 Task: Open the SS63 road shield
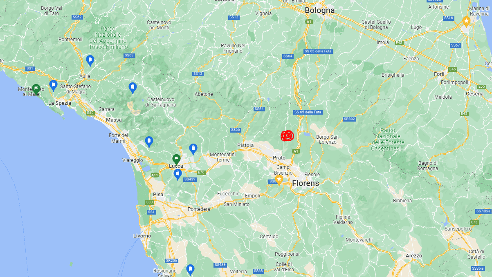click(x=129, y=55)
